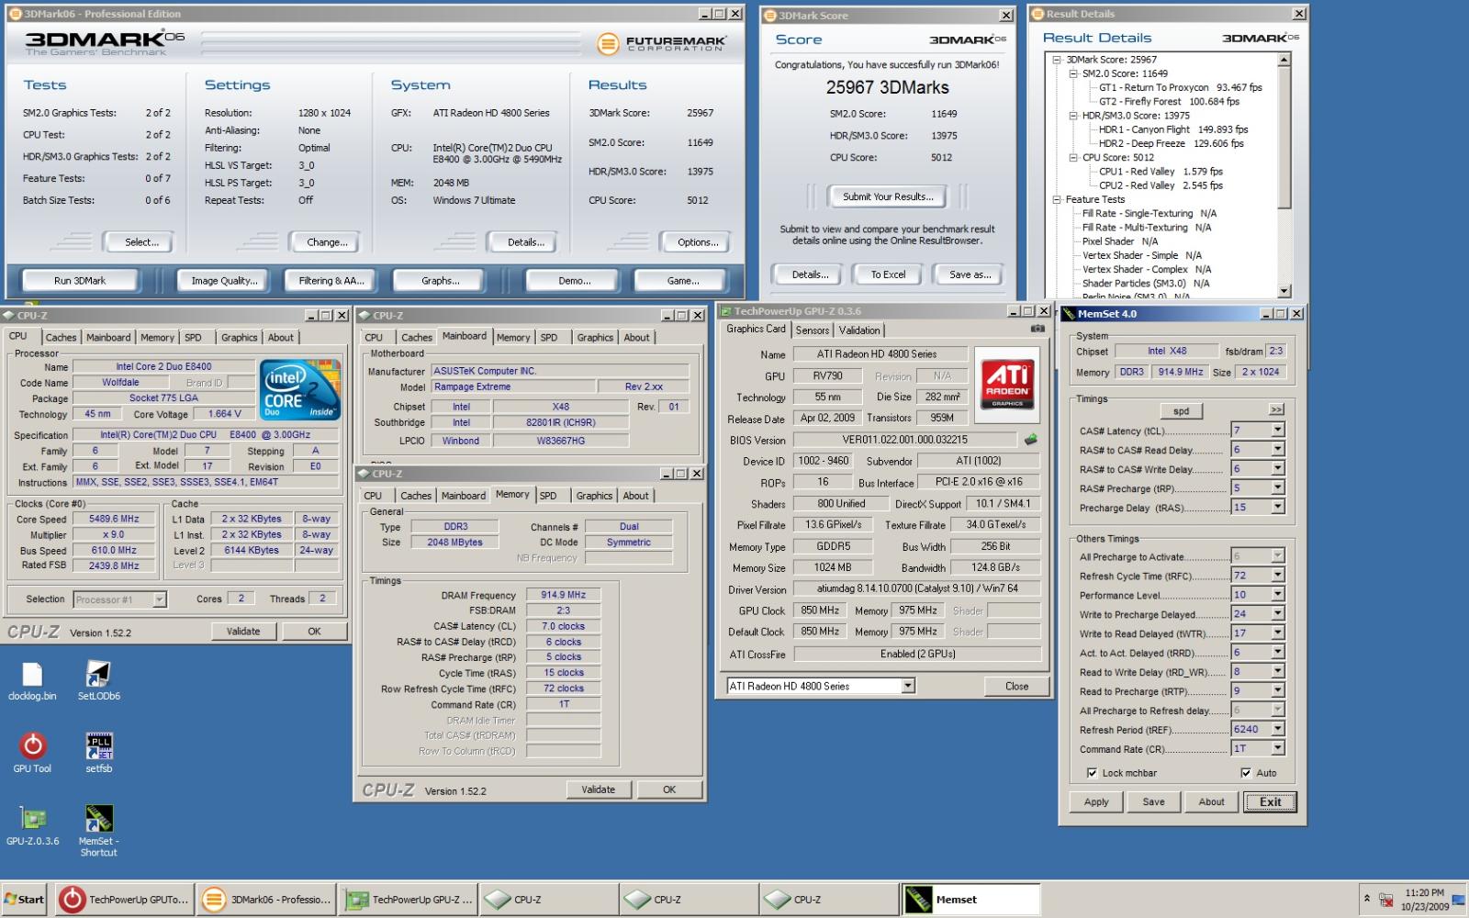Select HDR2 - Deep Freeze result row
Viewport: 1469px width, 918px height.
[1172, 143]
